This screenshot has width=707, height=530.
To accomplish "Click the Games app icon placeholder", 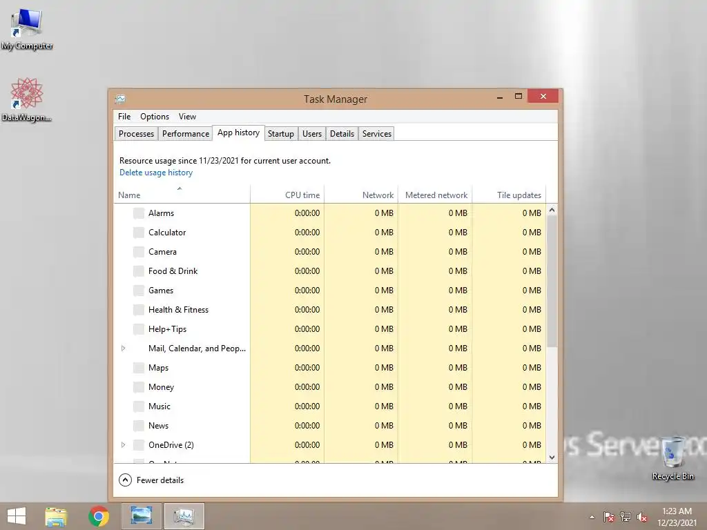I will coord(139,291).
